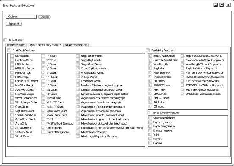This screenshot has width=234, height=166.
Task: Enable Min Character Diversity checkbox
Action: click(78, 132)
